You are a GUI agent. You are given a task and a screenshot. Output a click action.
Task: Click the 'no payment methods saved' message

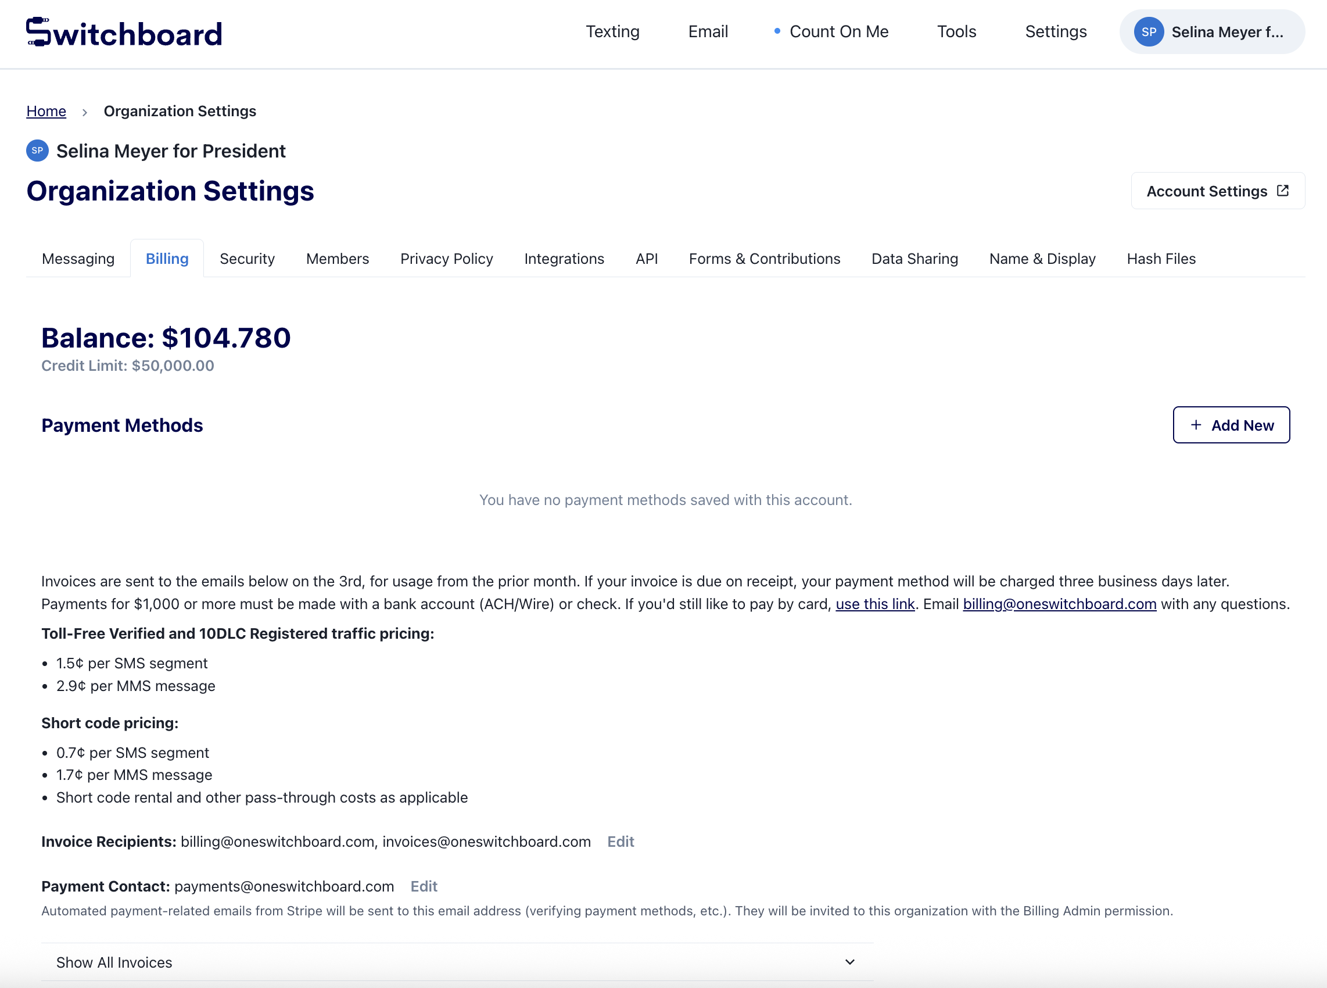click(666, 500)
